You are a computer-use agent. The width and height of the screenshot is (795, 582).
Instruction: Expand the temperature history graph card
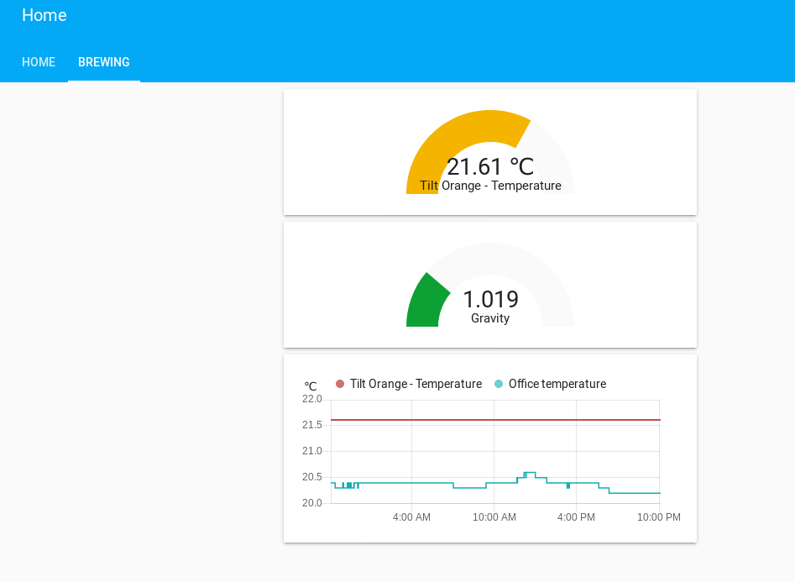click(490, 448)
